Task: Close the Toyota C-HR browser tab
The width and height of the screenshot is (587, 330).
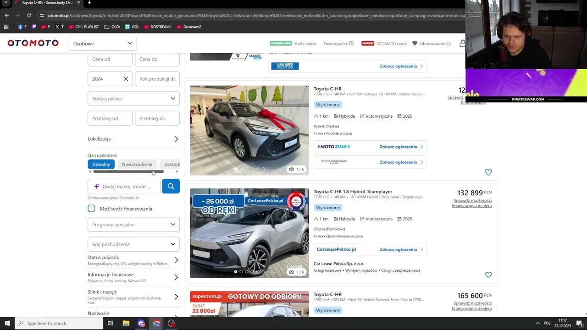Action: click(78, 2)
